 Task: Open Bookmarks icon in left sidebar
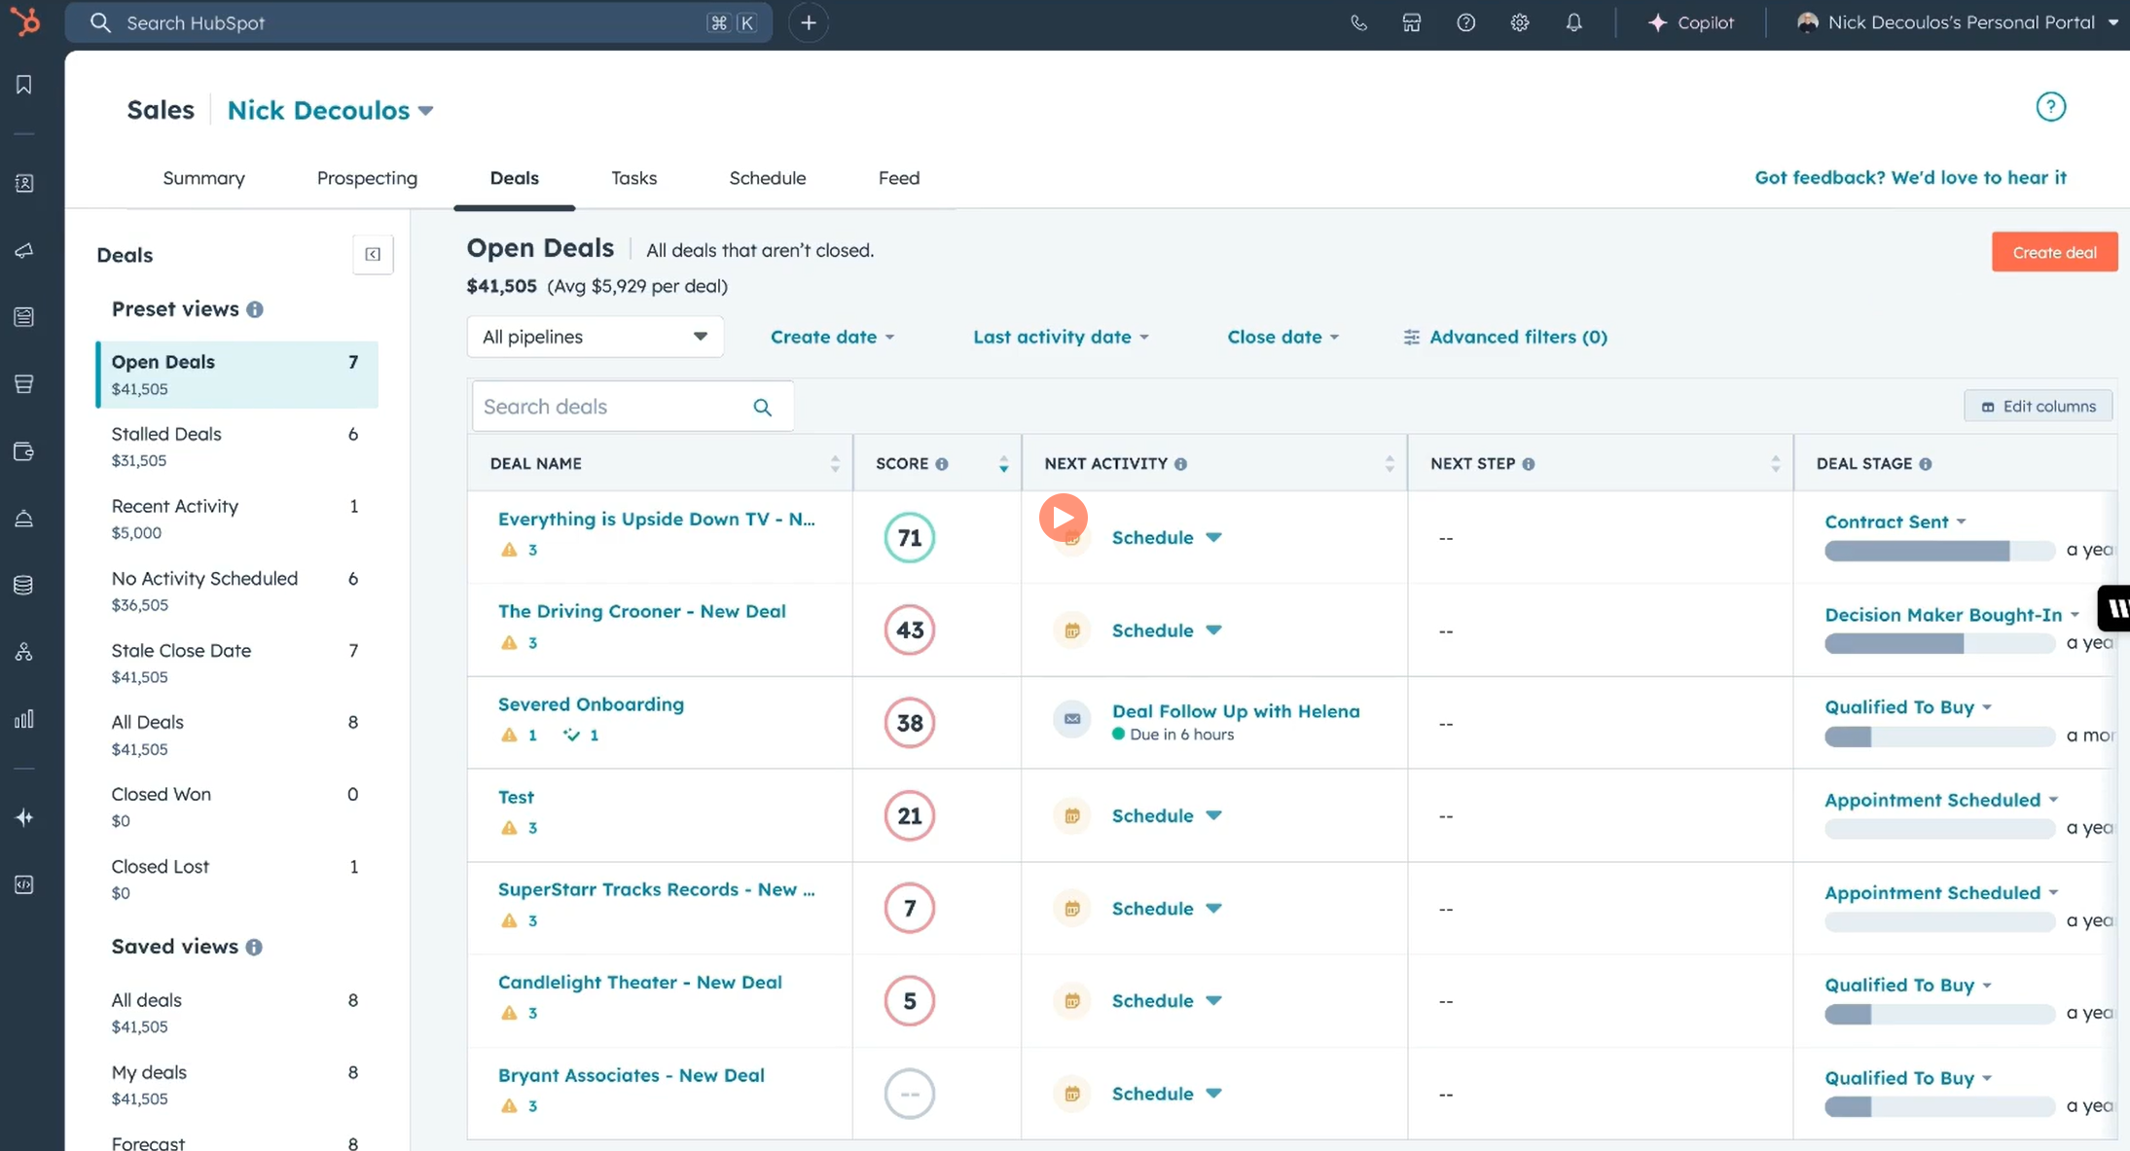pyautogui.click(x=24, y=85)
